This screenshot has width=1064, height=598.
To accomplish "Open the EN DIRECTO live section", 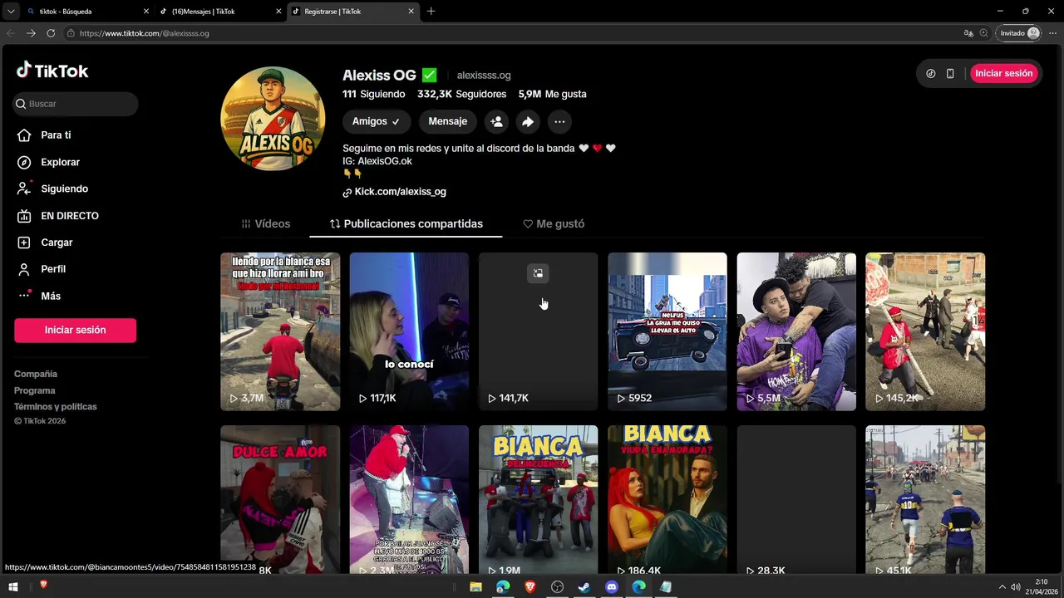I will click(x=58, y=216).
